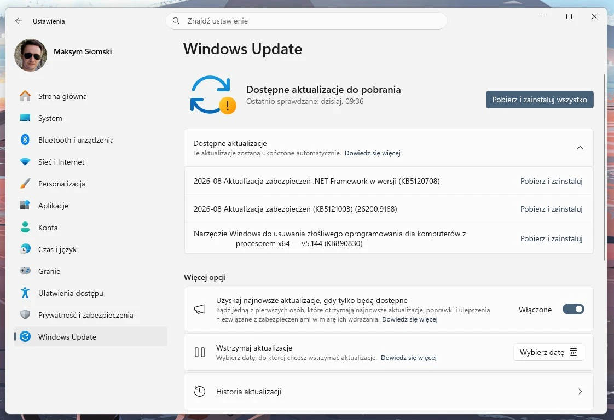Open the Konta settings page
Screen dimensions: 614x420
click(91, 227)
